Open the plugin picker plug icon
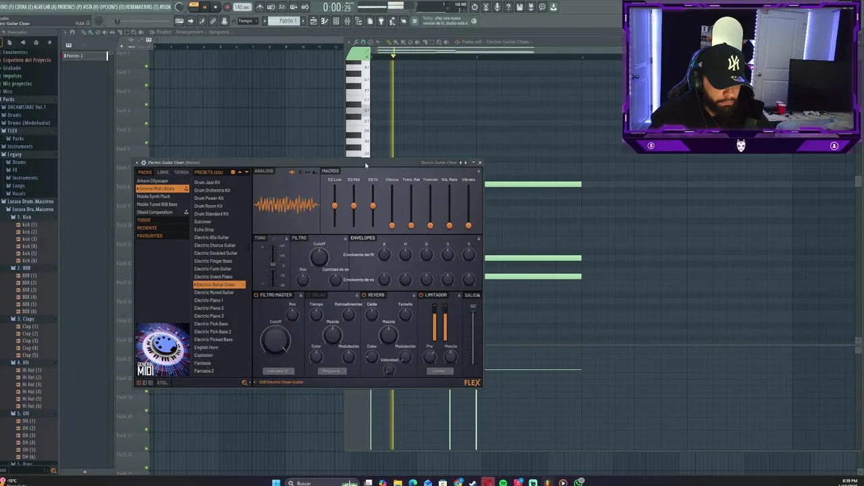This screenshot has height=486, width=864. 381,21
